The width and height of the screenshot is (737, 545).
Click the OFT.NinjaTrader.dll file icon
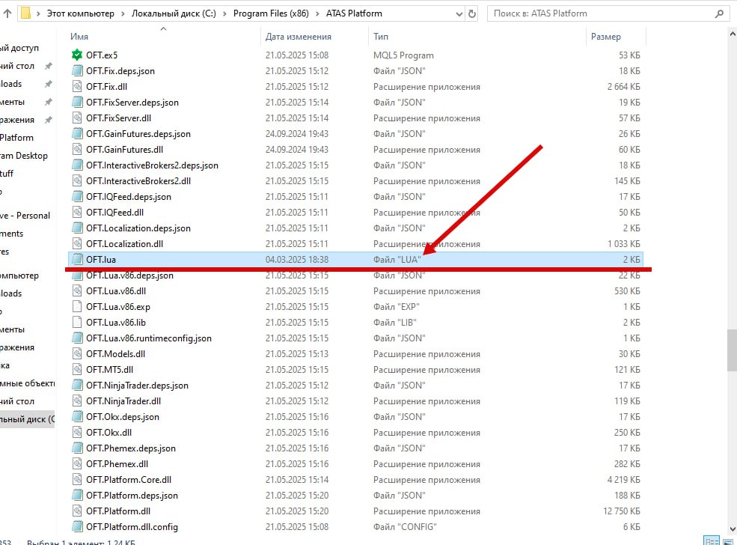(x=77, y=401)
